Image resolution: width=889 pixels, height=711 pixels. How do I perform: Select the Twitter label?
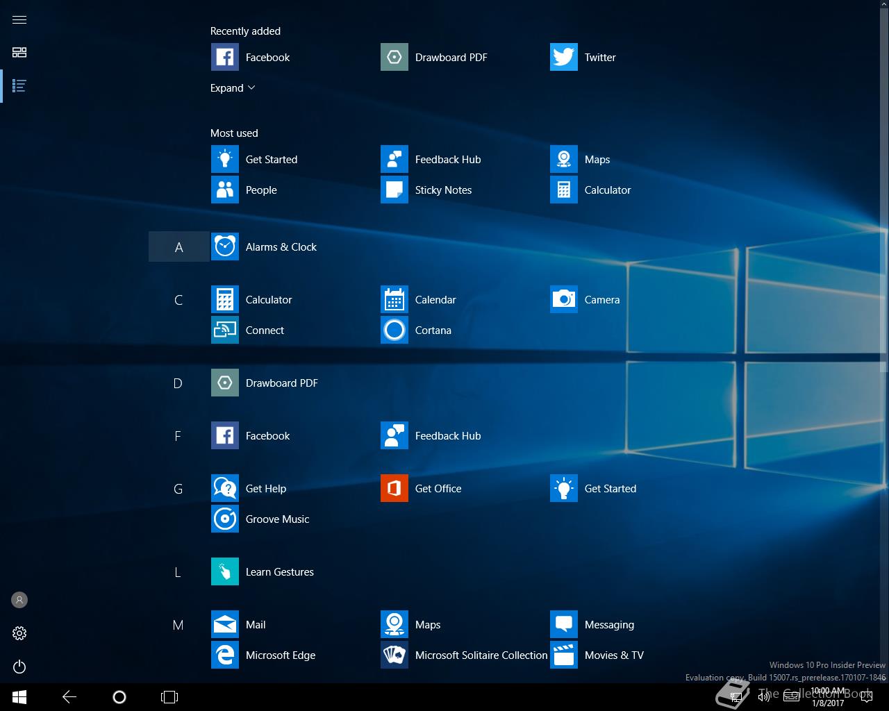(x=600, y=58)
